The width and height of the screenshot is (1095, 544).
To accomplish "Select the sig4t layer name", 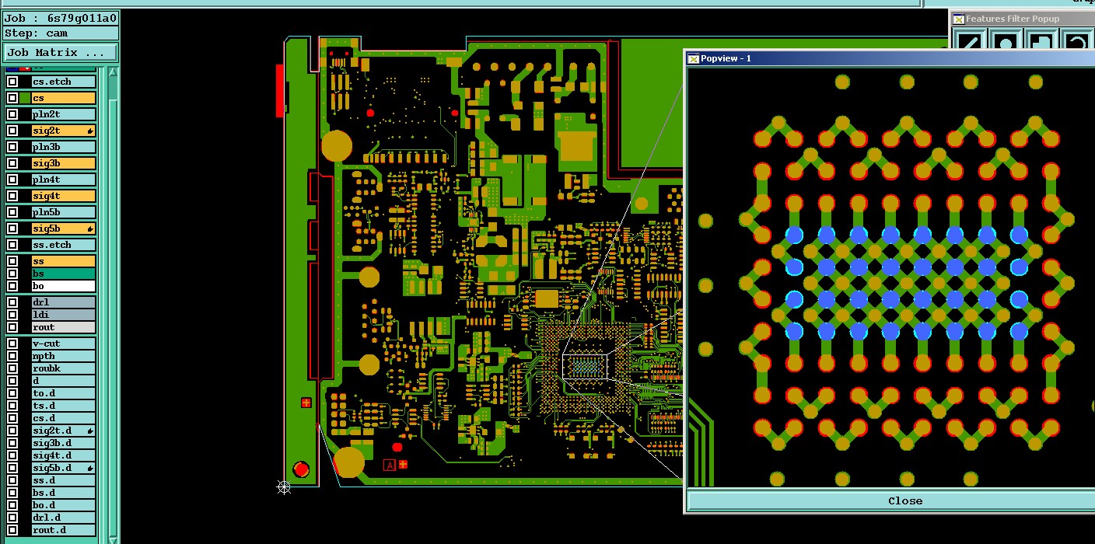I will click(64, 196).
